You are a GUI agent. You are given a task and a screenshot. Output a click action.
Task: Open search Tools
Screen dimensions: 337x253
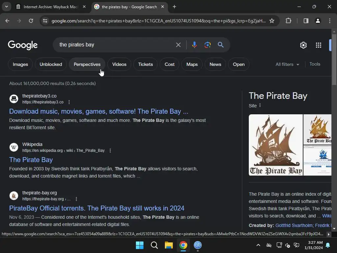tap(315, 64)
